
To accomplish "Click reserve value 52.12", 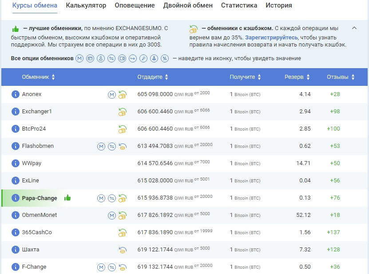I will tap(303, 215).
